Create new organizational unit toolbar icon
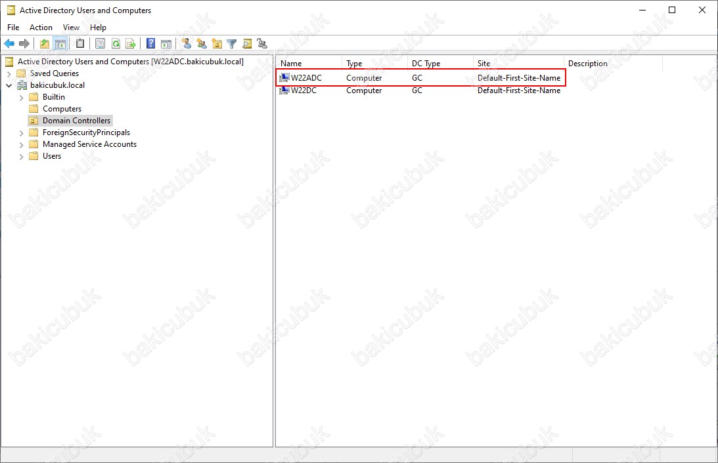Screen dimensions: 718x463 [x=217, y=43]
